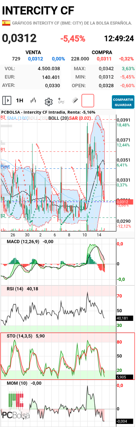Select the pencil drawing tool
Viewport: 136px width, 427px height.
(x=75, y=101)
